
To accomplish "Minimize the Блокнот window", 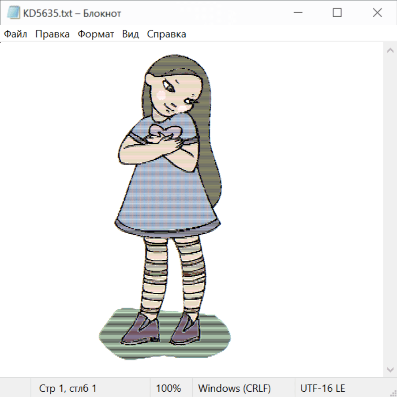I will (x=297, y=13).
